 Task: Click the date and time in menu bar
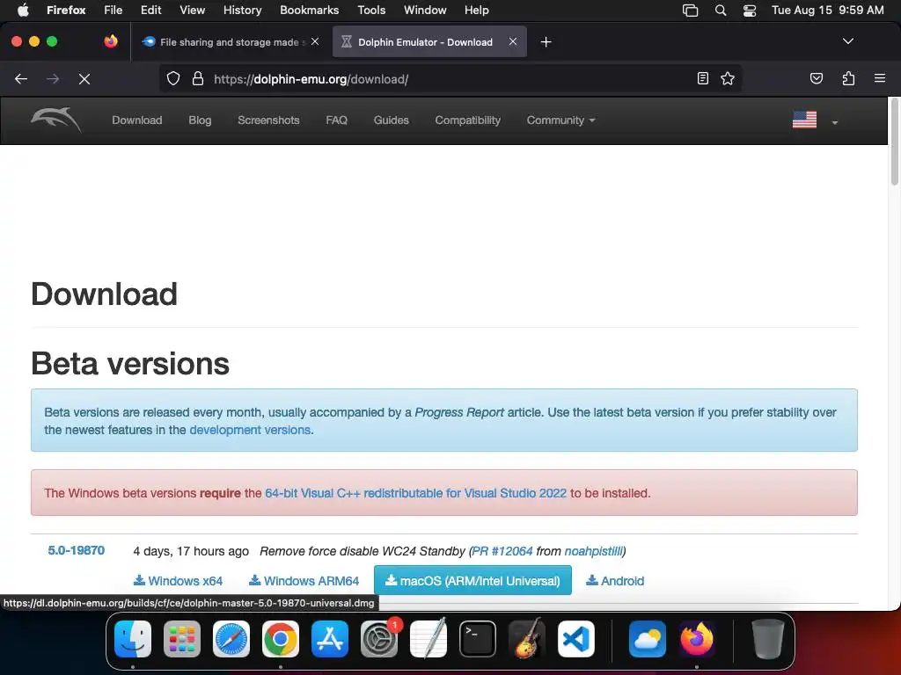(x=827, y=10)
